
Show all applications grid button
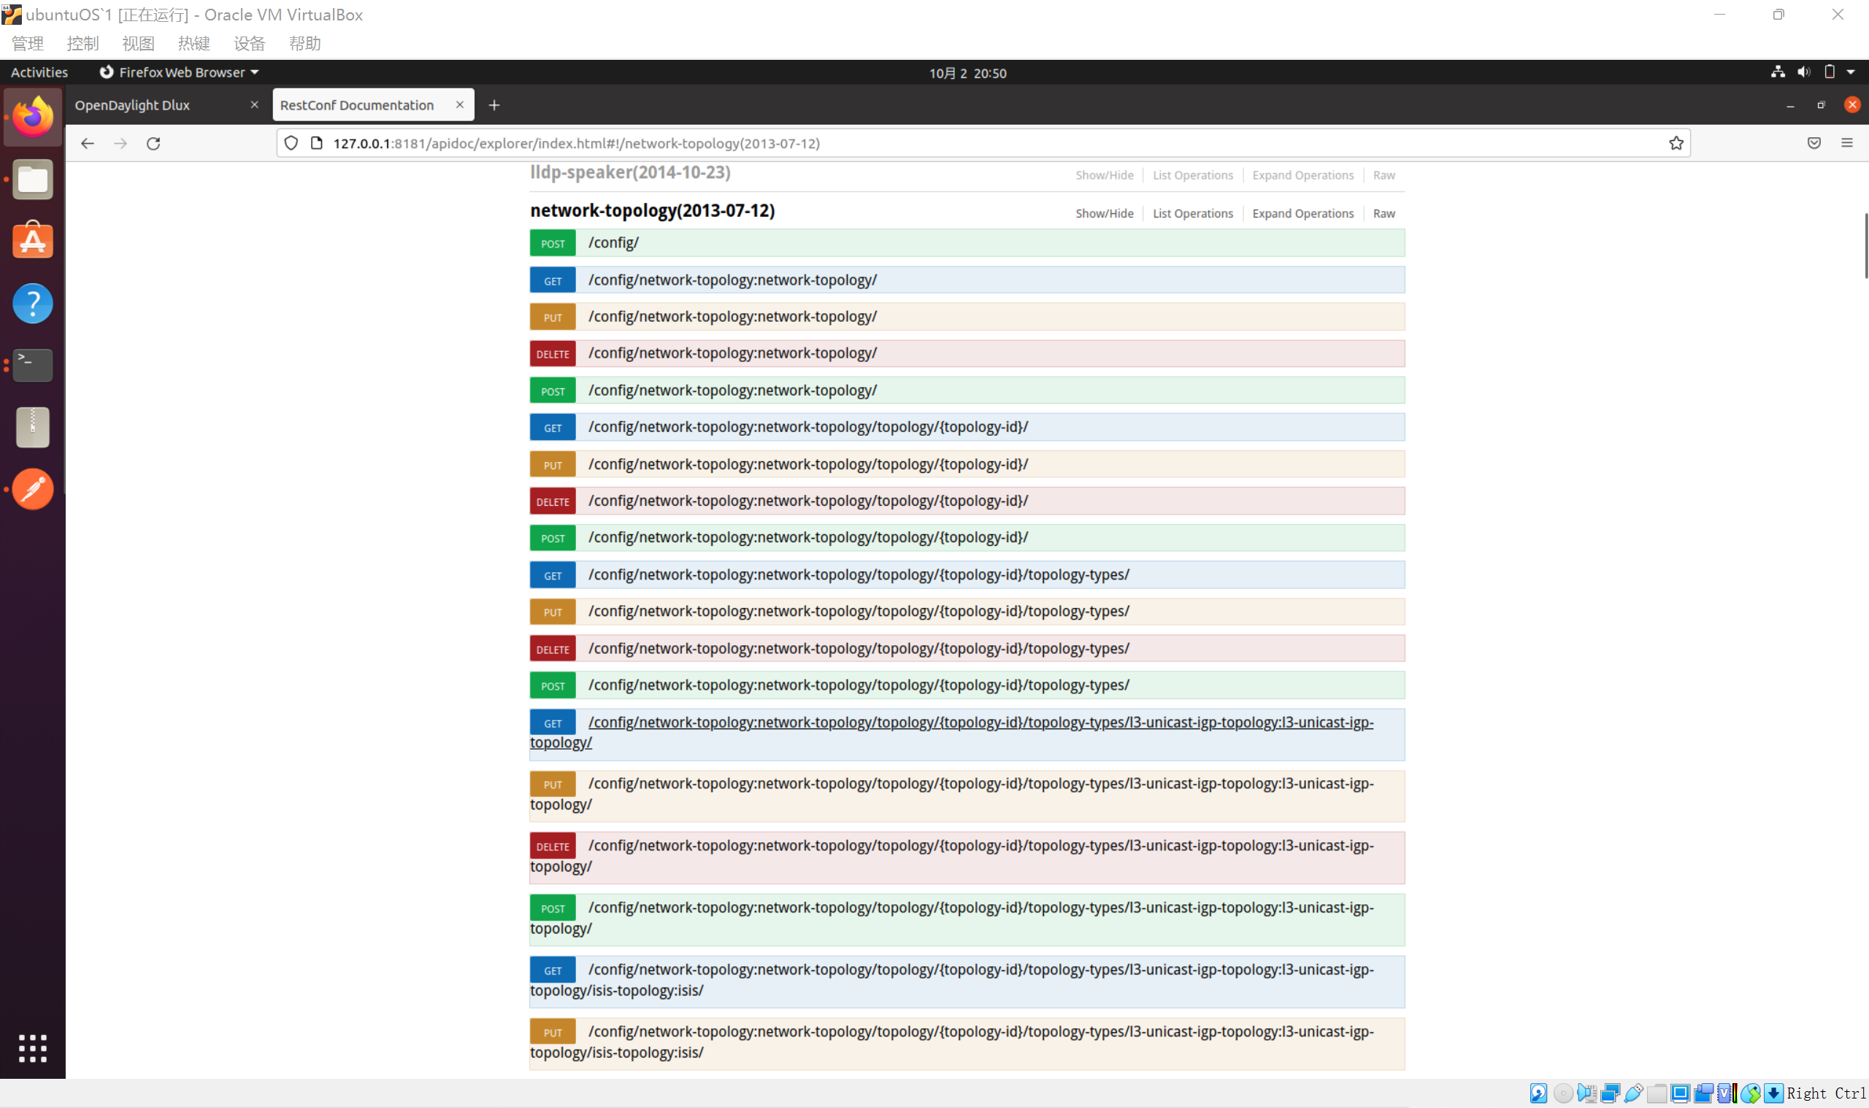33,1047
